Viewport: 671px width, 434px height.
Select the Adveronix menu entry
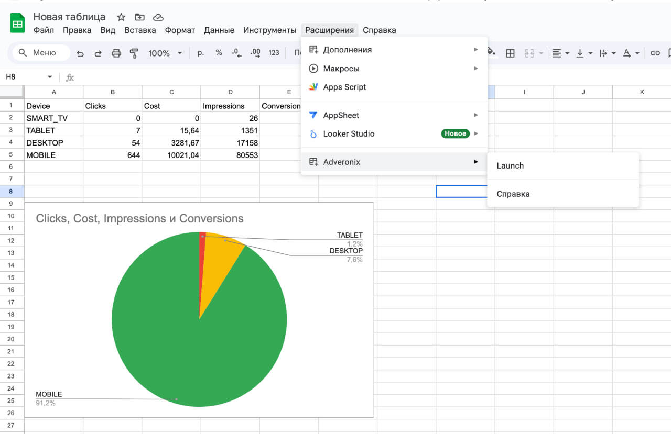[394, 162]
